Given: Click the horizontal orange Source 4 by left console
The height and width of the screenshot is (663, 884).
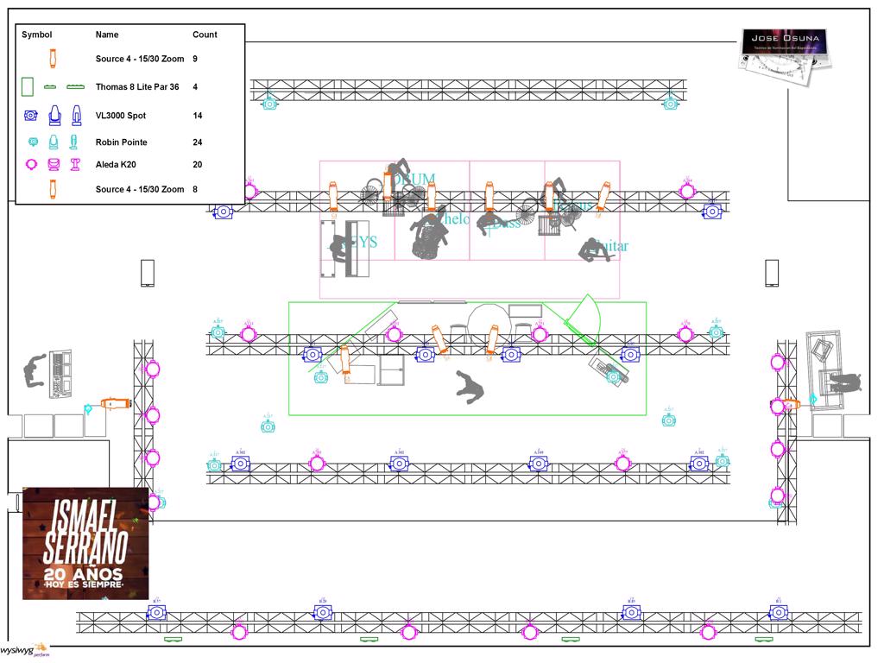Looking at the screenshot, I should pyautogui.click(x=115, y=403).
